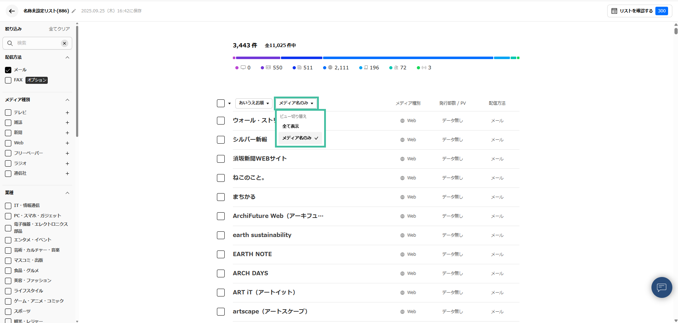Check the IT・情報通信 industry checkbox
Image resolution: width=678 pixels, height=323 pixels.
pyautogui.click(x=8, y=206)
